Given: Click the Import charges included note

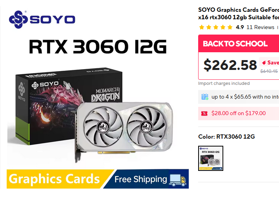Looking at the screenshot, I should tap(224, 83).
